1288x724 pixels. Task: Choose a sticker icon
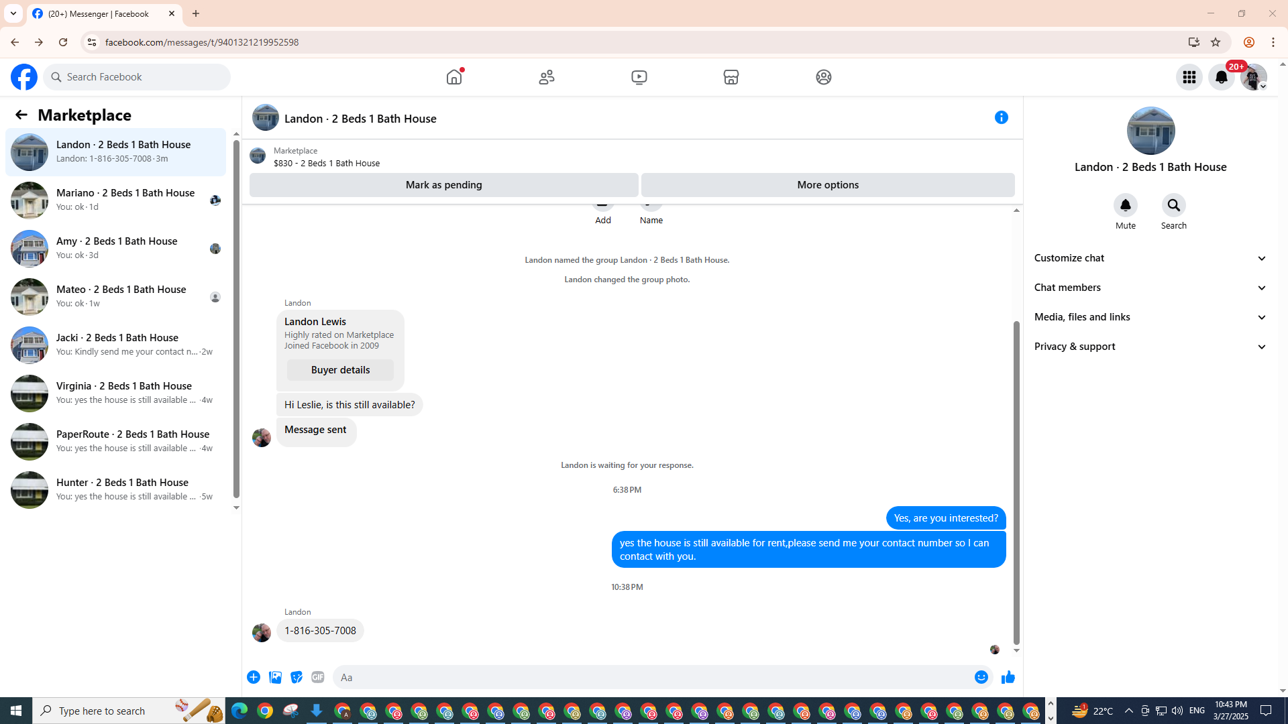pos(297,677)
